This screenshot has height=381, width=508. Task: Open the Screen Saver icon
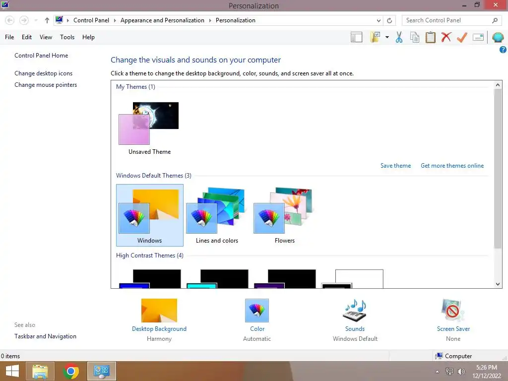pyautogui.click(x=453, y=311)
